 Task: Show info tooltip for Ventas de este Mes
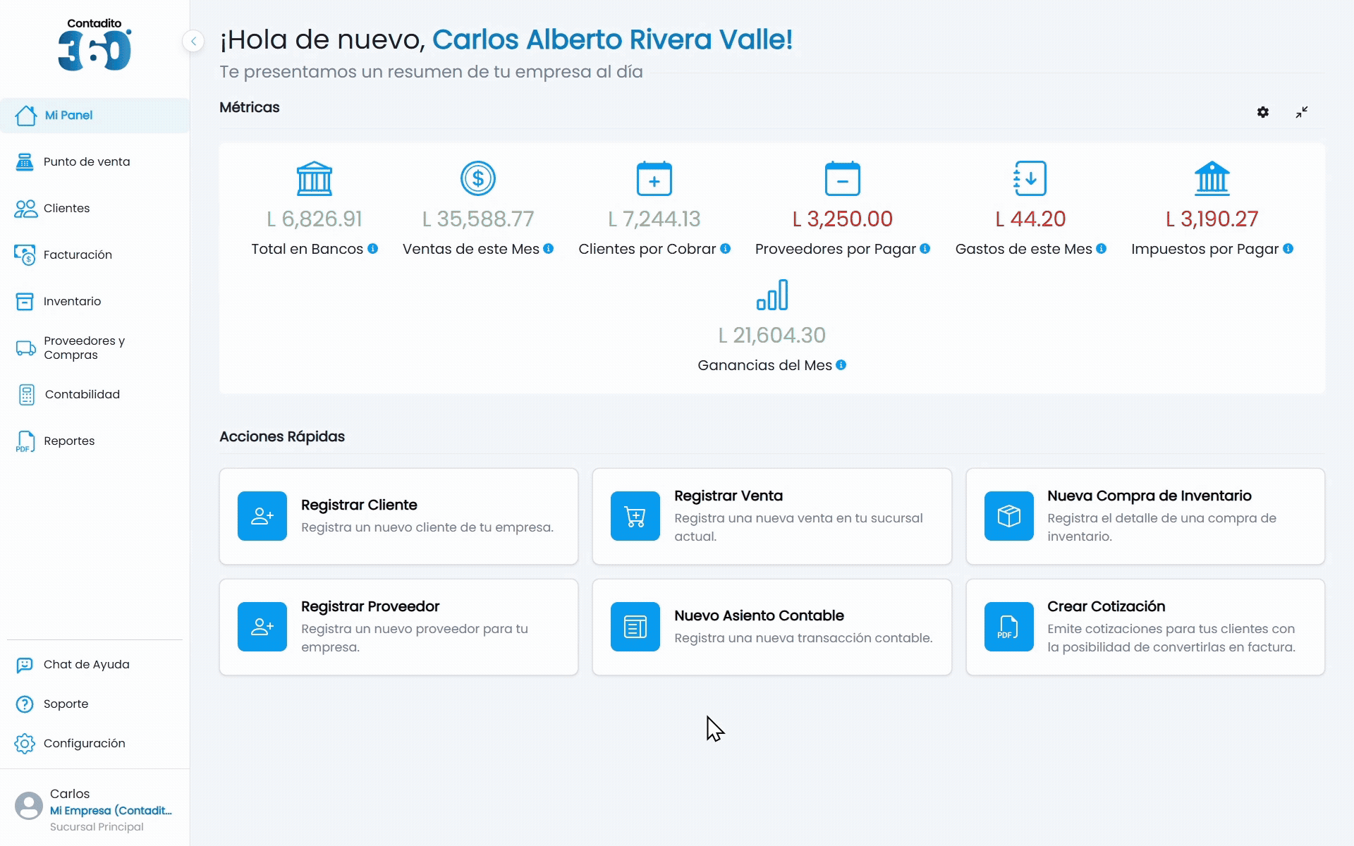549,249
